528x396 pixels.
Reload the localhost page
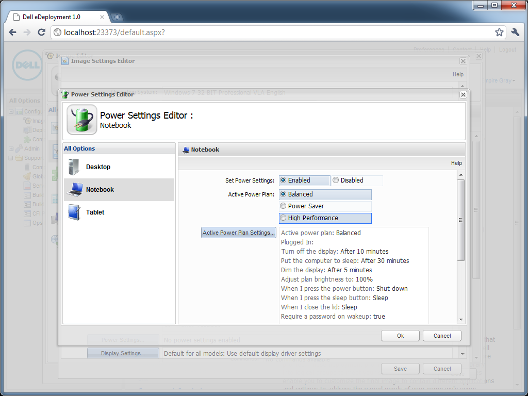coord(41,32)
